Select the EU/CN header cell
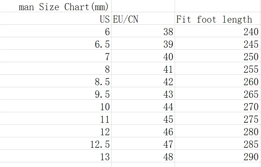 pyautogui.click(x=143, y=18)
